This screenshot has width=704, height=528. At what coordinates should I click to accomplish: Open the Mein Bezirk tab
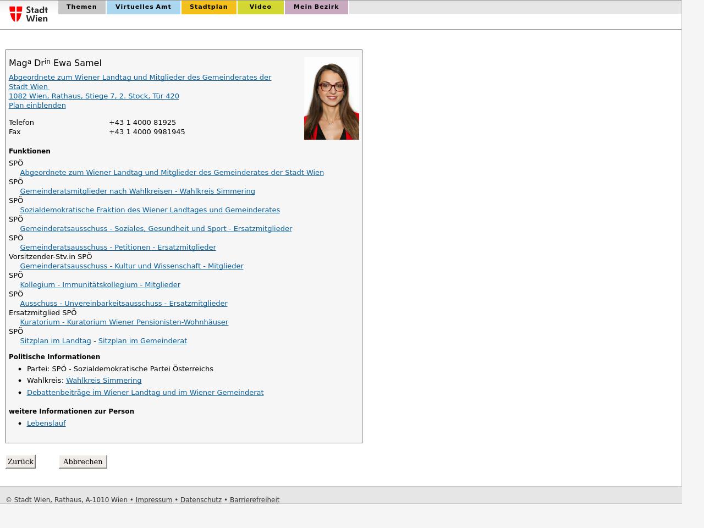tap(316, 7)
